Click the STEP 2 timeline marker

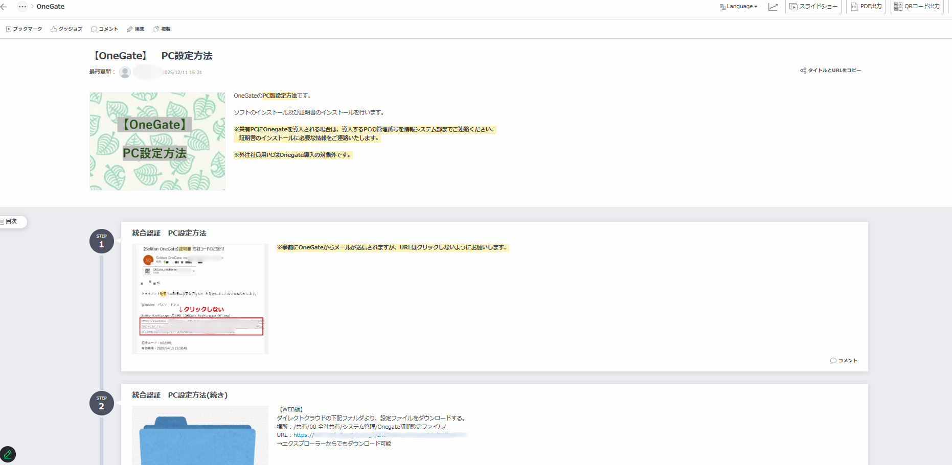[x=101, y=403]
